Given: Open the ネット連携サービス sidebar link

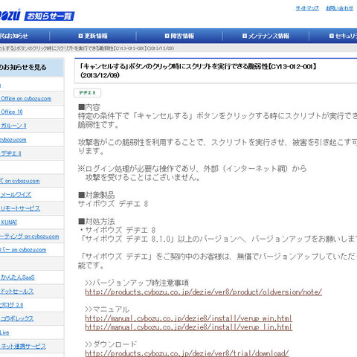Looking at the screenshot, I should [23, 347].
